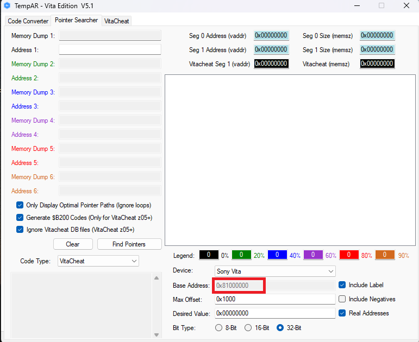Click the purple 60% legend swatch

(313, 255)
